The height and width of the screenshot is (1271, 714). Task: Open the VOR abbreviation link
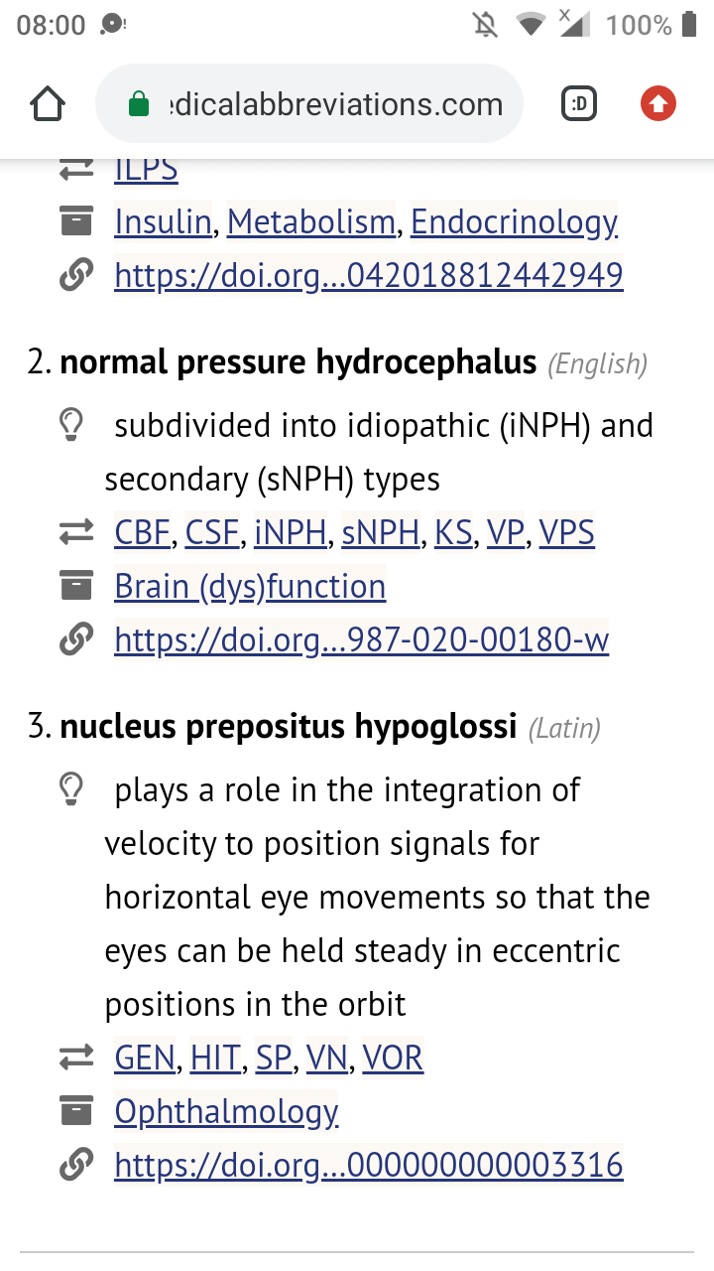click(393, 1059)
